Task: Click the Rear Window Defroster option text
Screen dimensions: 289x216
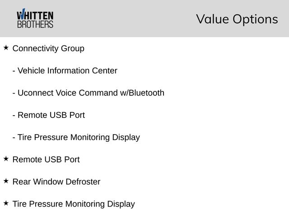Action: 56,182
